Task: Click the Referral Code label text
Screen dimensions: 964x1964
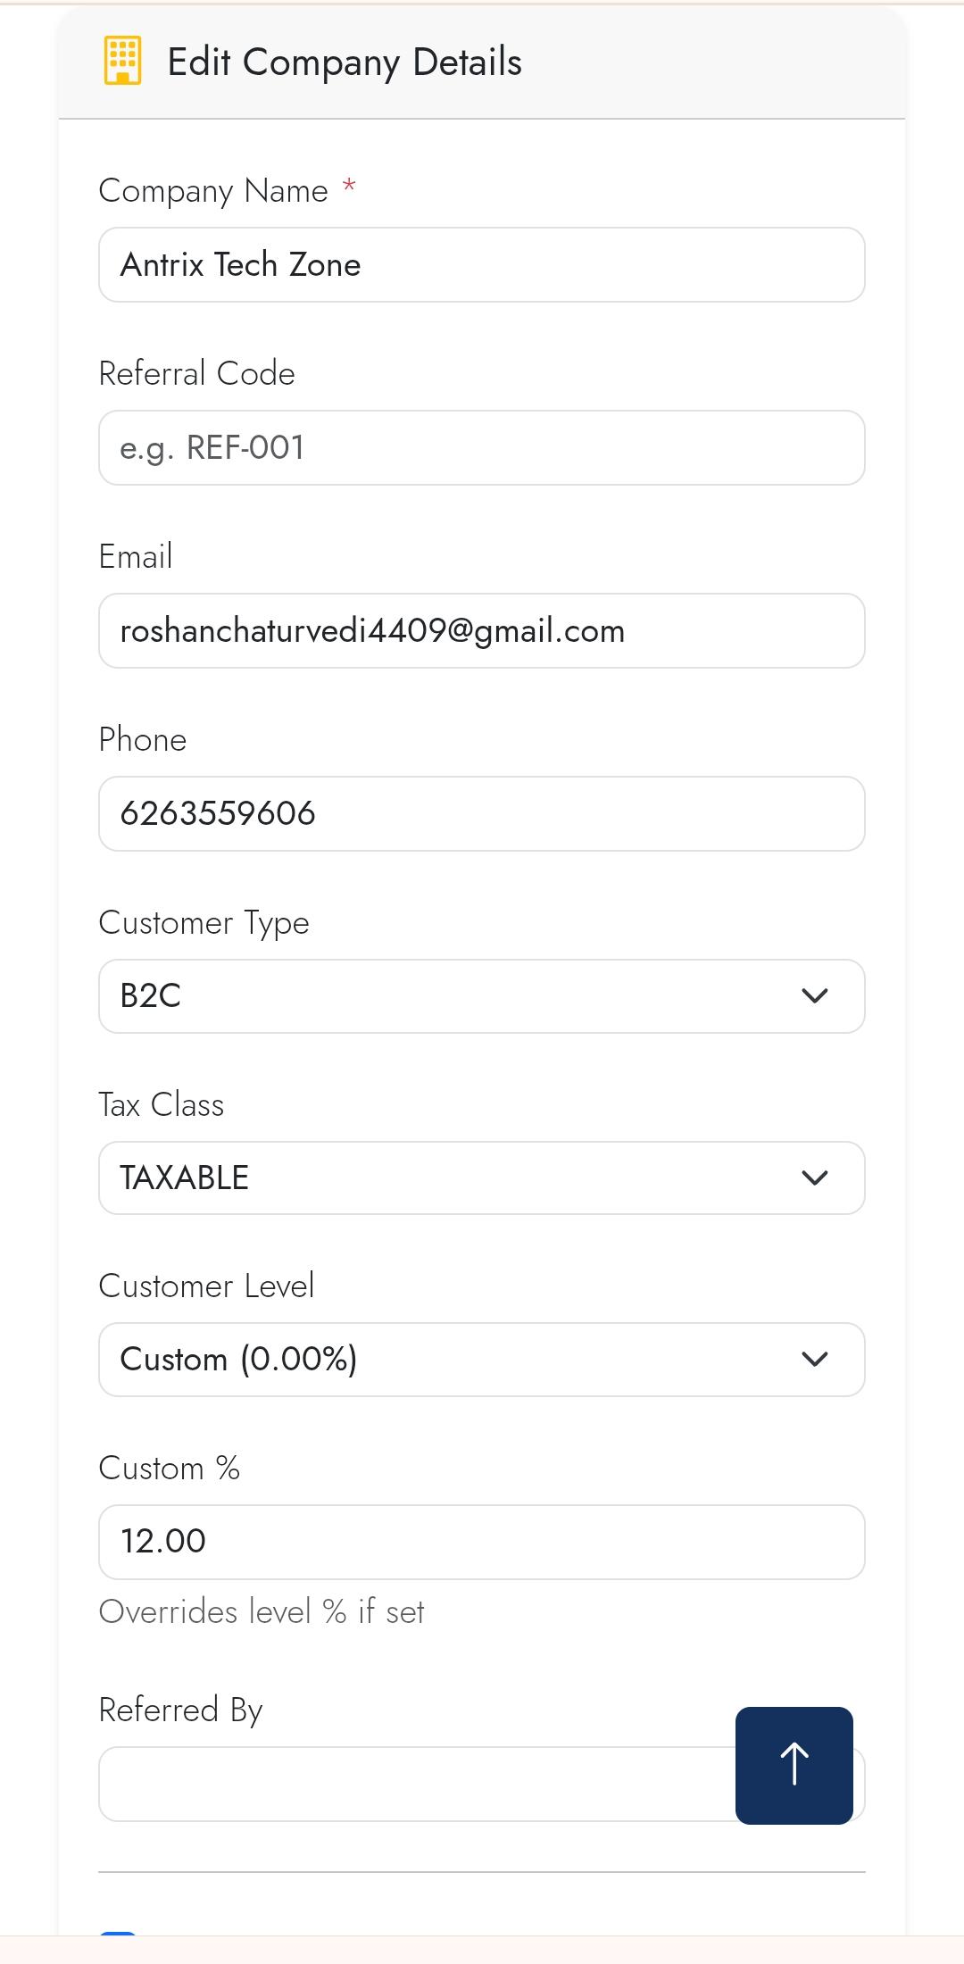Action: (x=196, y=374)
